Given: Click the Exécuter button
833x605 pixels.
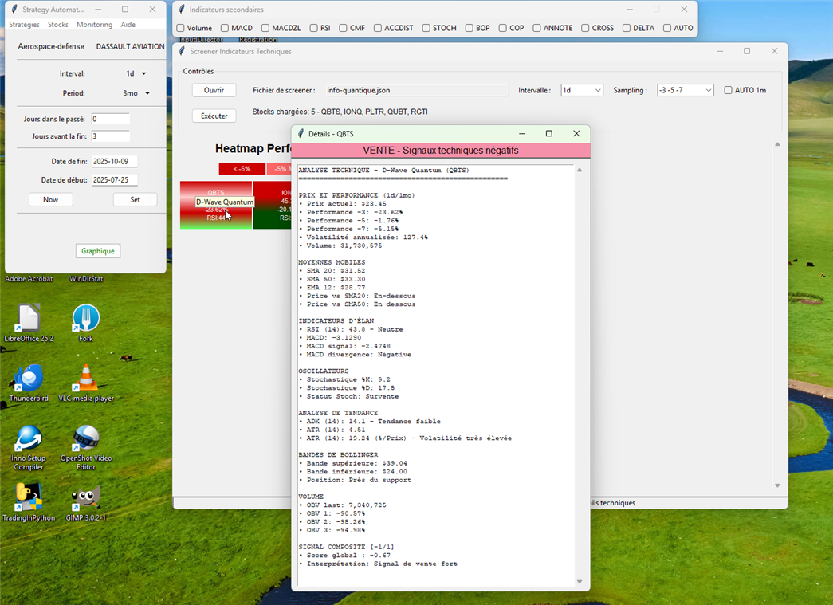Looking at the screenshot, I should point(214,116).
